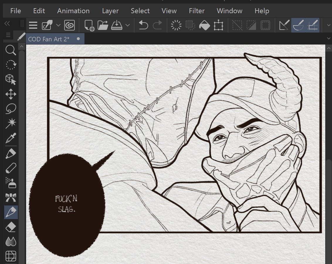Viewport: 332px width, 264px height.
Task: Click the Clip Studio Assets swirl icon
Action: pyautogui.click(x=70, y=25)
